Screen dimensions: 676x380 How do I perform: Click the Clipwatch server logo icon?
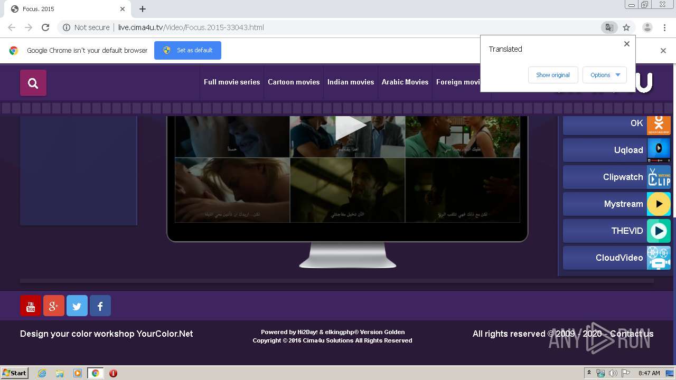pyautogui.click(x=659, y=177)
